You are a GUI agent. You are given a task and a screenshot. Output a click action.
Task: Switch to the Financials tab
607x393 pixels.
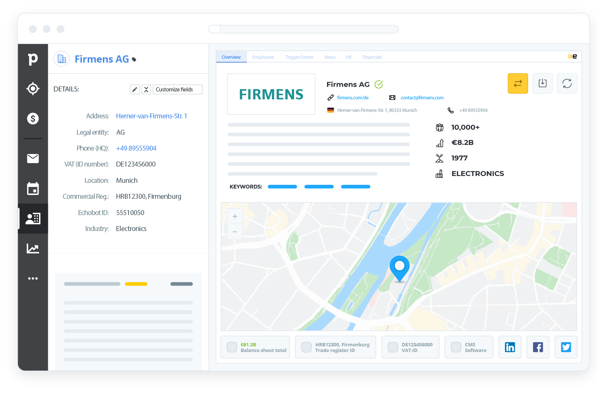(x=372, y=57)
